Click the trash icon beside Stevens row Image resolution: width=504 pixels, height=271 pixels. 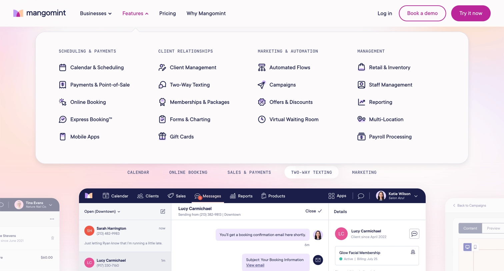[x=53, y=238]
